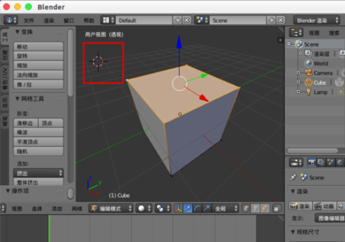Screen dimensions: 345x242
Task: Select vertex select mode cube icon
Action: coord(246,208)
